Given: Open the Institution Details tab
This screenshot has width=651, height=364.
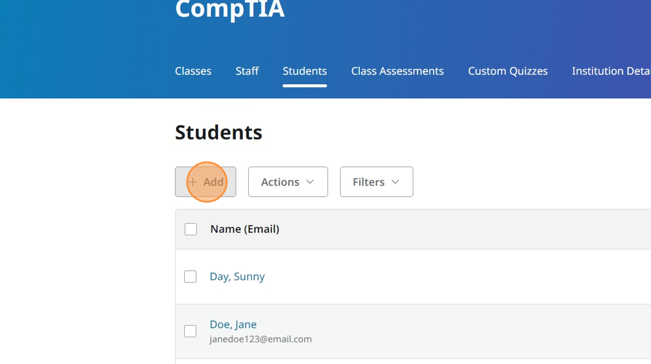Looking at the screenshot, I should tap(611, 71).
